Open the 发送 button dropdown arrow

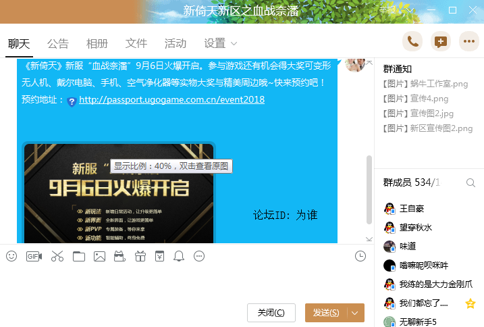pyautogui.click(x=355, y=313)
